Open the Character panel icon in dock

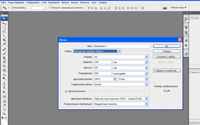coord(186,41)
